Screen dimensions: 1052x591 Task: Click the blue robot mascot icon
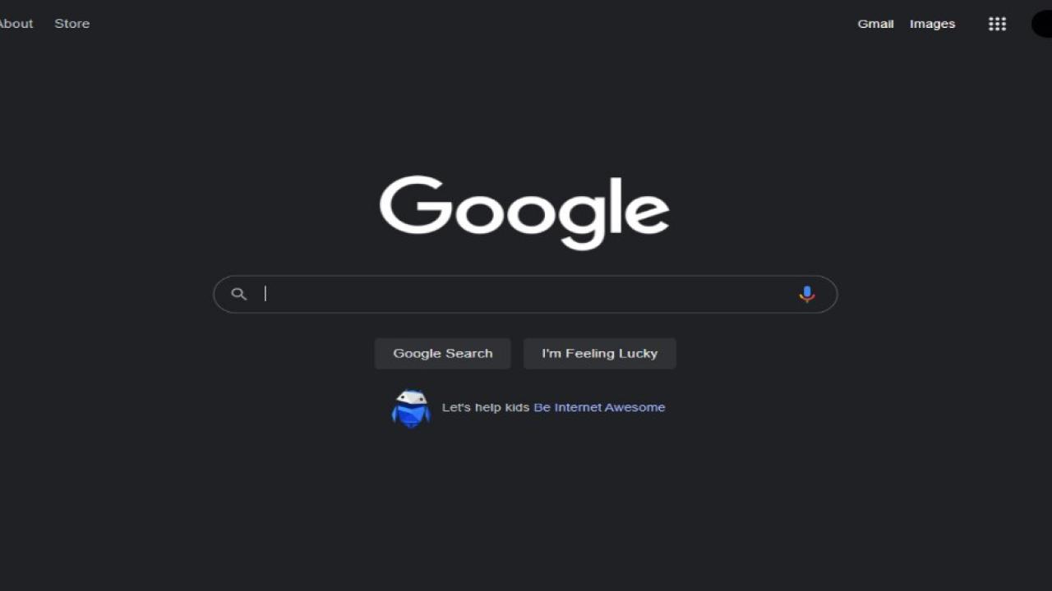[411, 408]
